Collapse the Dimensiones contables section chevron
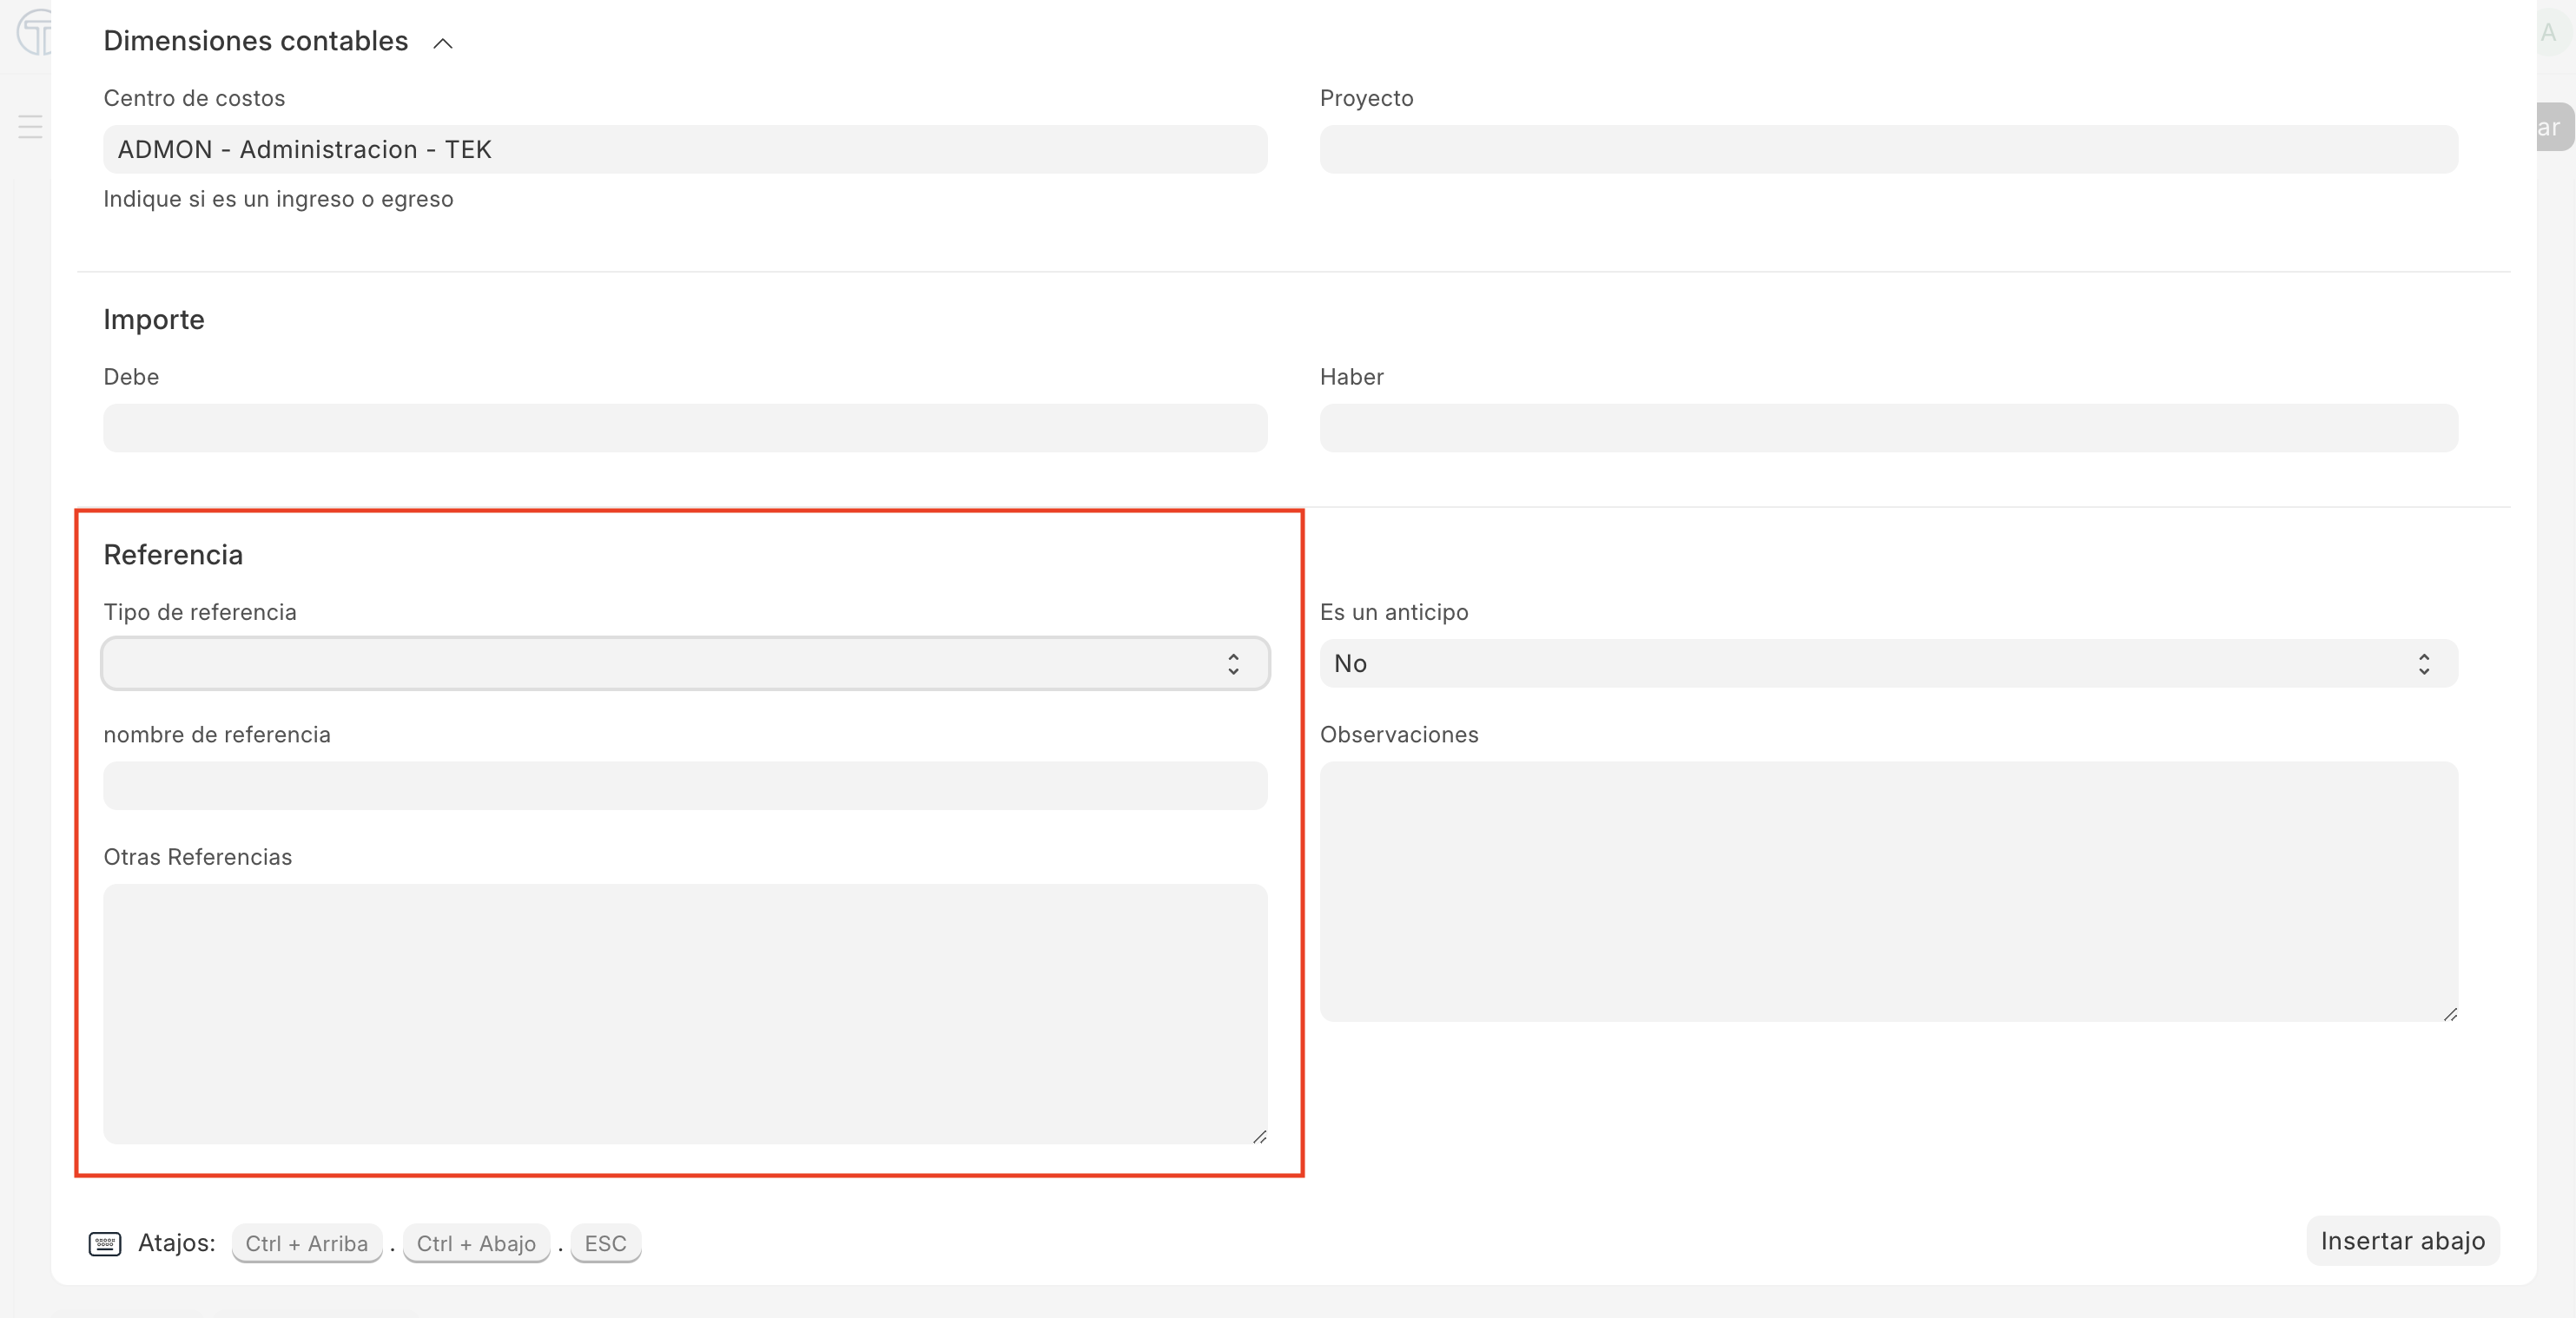Viewport: 2576px width, 1318px height. tap(443, 43)
